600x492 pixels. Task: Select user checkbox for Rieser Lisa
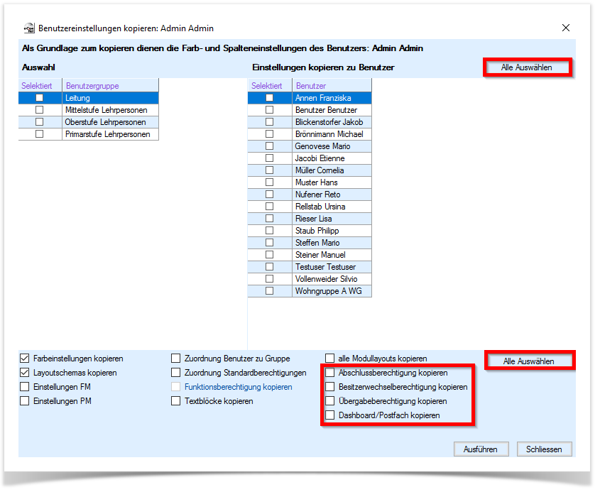coord(269,219)
